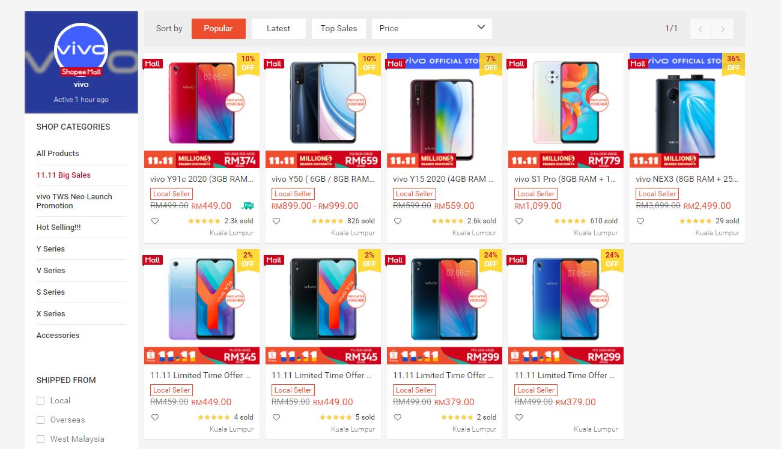Open the Price sort dropdown

coord(431,28)
